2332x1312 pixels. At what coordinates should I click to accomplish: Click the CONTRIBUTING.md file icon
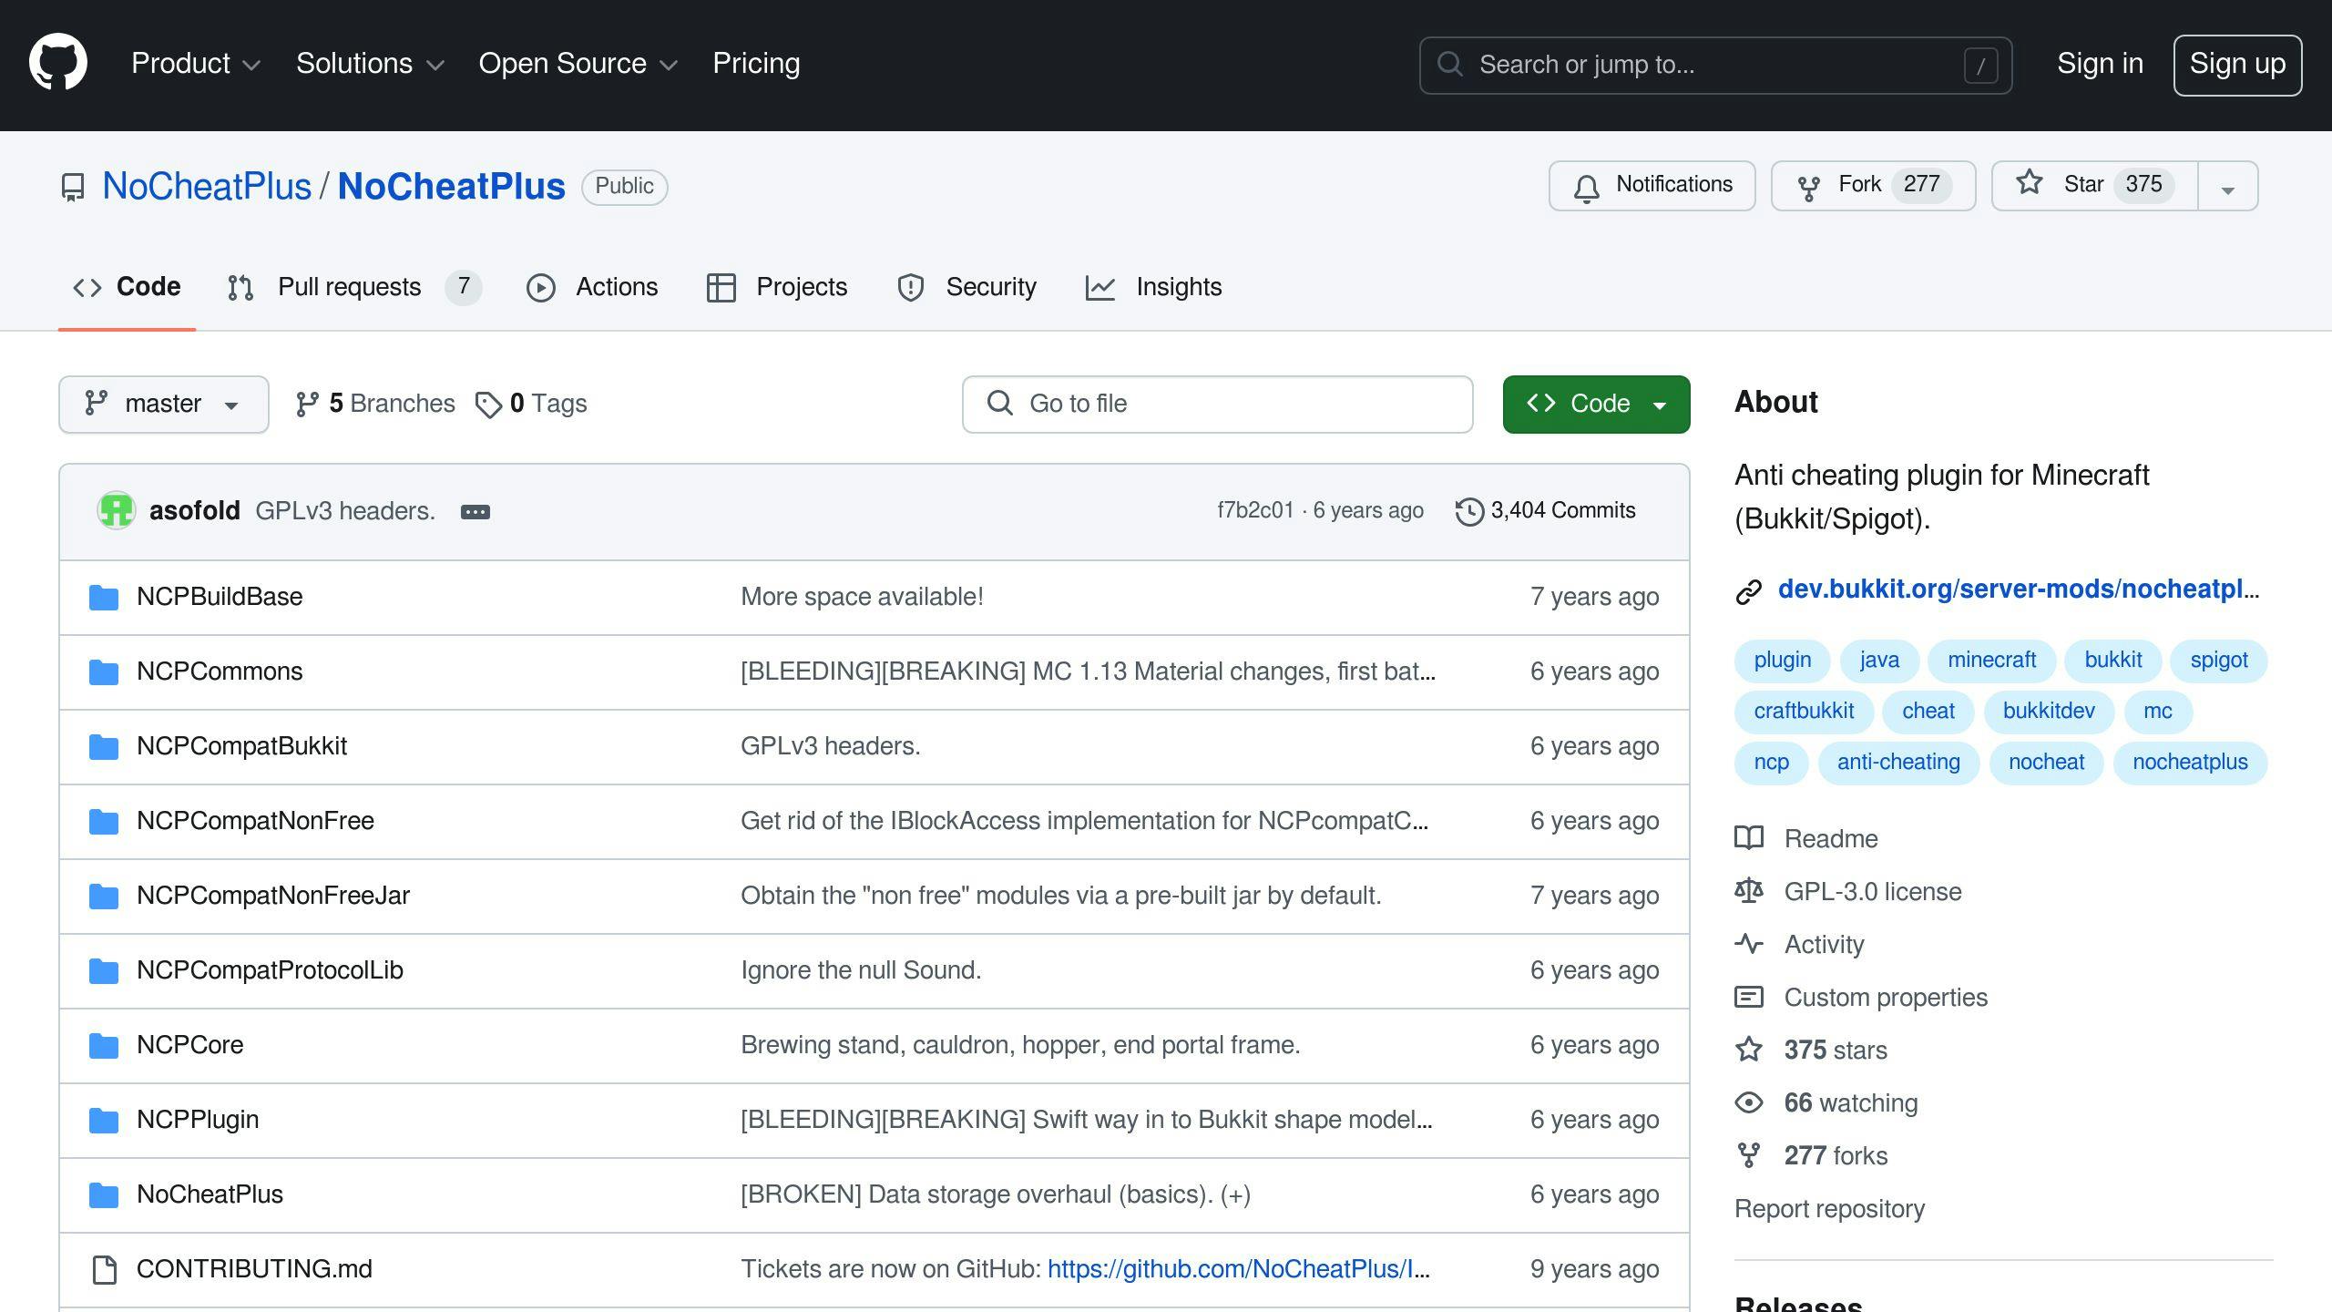(104, 1269)
